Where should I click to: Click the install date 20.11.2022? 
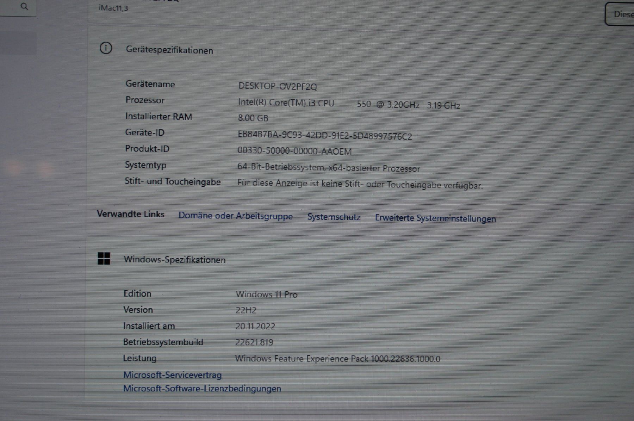coord(255,326)
